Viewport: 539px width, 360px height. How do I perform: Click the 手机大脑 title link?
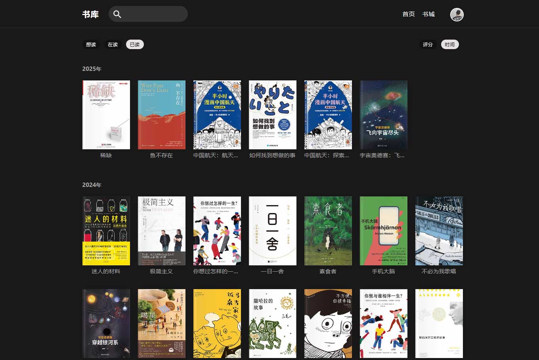coord(383,271)
